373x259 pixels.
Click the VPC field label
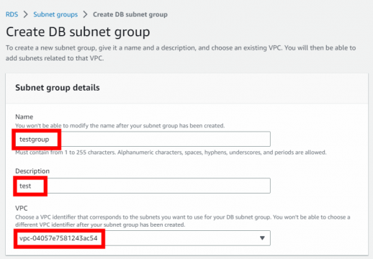(22, 208)
